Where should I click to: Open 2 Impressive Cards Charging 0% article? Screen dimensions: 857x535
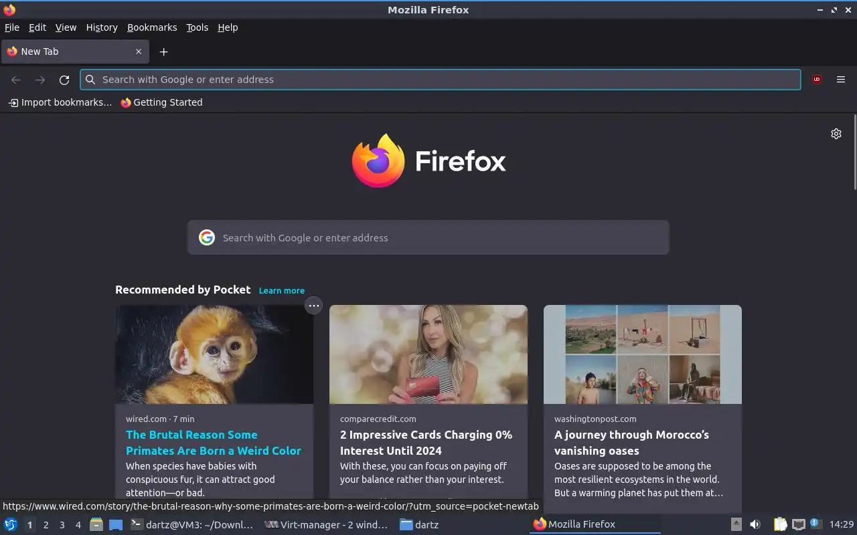[x=426, y=443]
